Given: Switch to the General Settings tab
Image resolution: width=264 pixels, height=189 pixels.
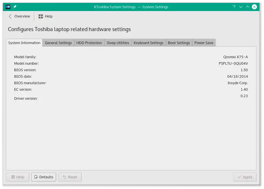Looking at the screenshot, I should [58, 43].
